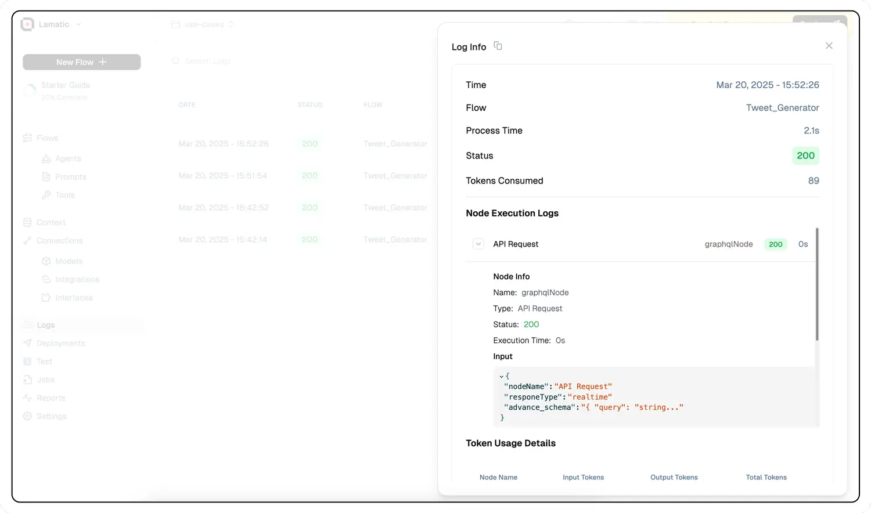Open the Lamatic workspace dropdown
Screen dimensions: 871x513
[x=78, y=24]
